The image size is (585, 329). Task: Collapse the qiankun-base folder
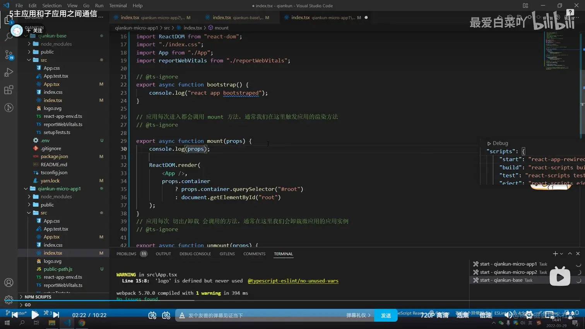(x=52, y=36)
